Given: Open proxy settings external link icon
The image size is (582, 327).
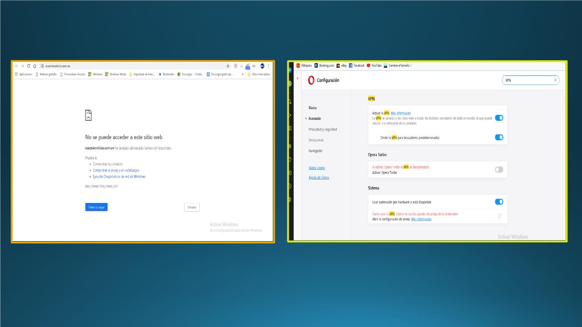Looking at the screenshot, I should (499, 216).
